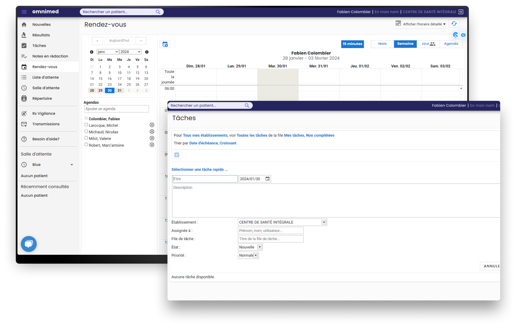Switch to the Mois calendar view
Viewport: 516px width, 326px height.
point(382,44)
